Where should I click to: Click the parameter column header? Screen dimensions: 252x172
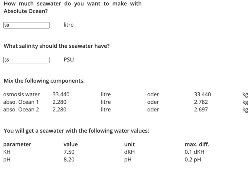pos(17,144)
